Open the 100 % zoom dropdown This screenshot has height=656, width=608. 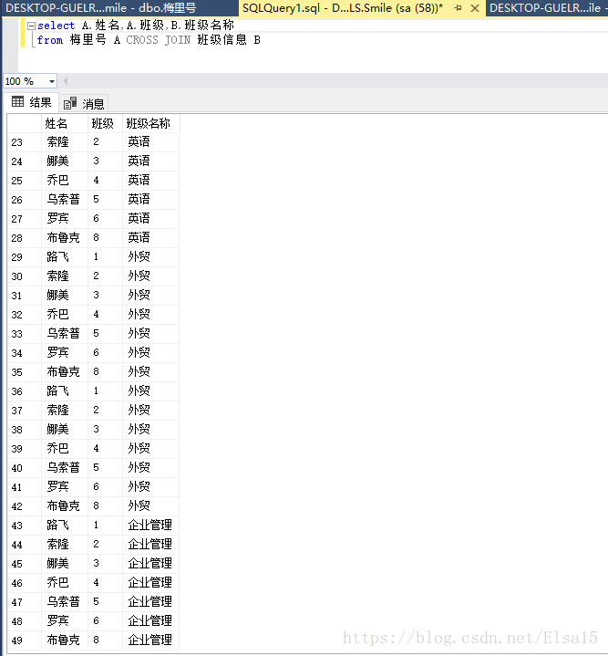pos(52,81)
